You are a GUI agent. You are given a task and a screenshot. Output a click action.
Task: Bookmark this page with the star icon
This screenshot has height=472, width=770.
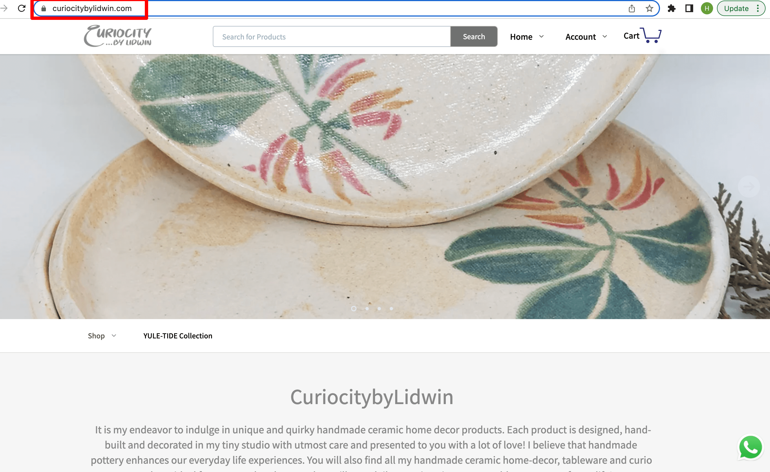[x=649, y=9]
